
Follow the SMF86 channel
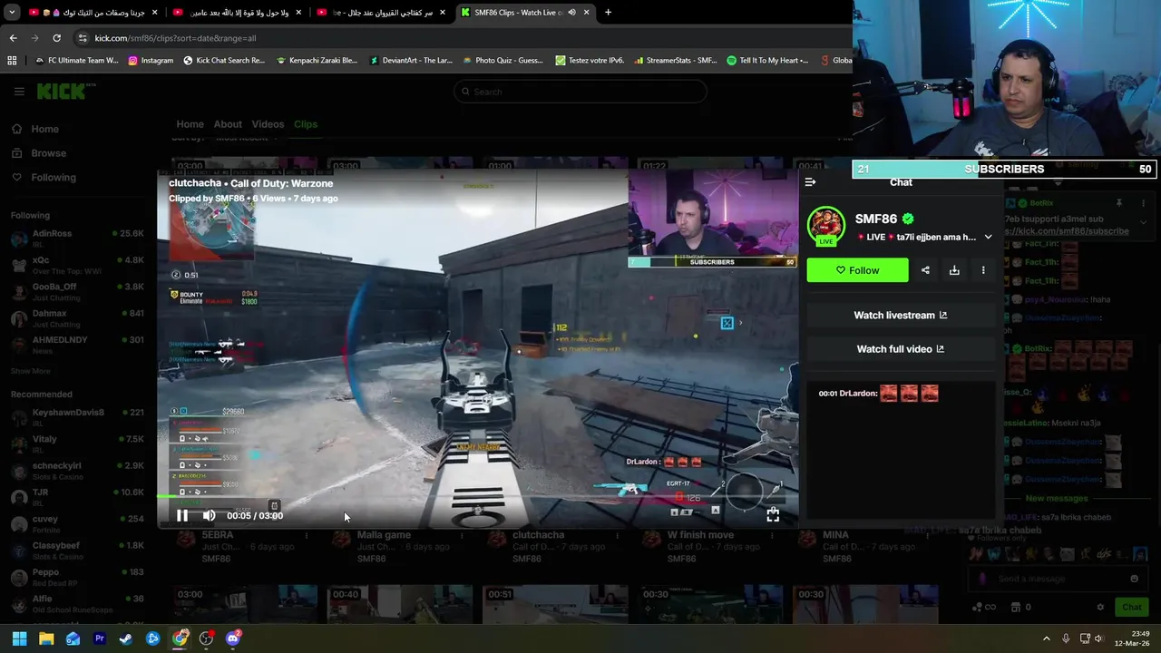click(857, 270)
